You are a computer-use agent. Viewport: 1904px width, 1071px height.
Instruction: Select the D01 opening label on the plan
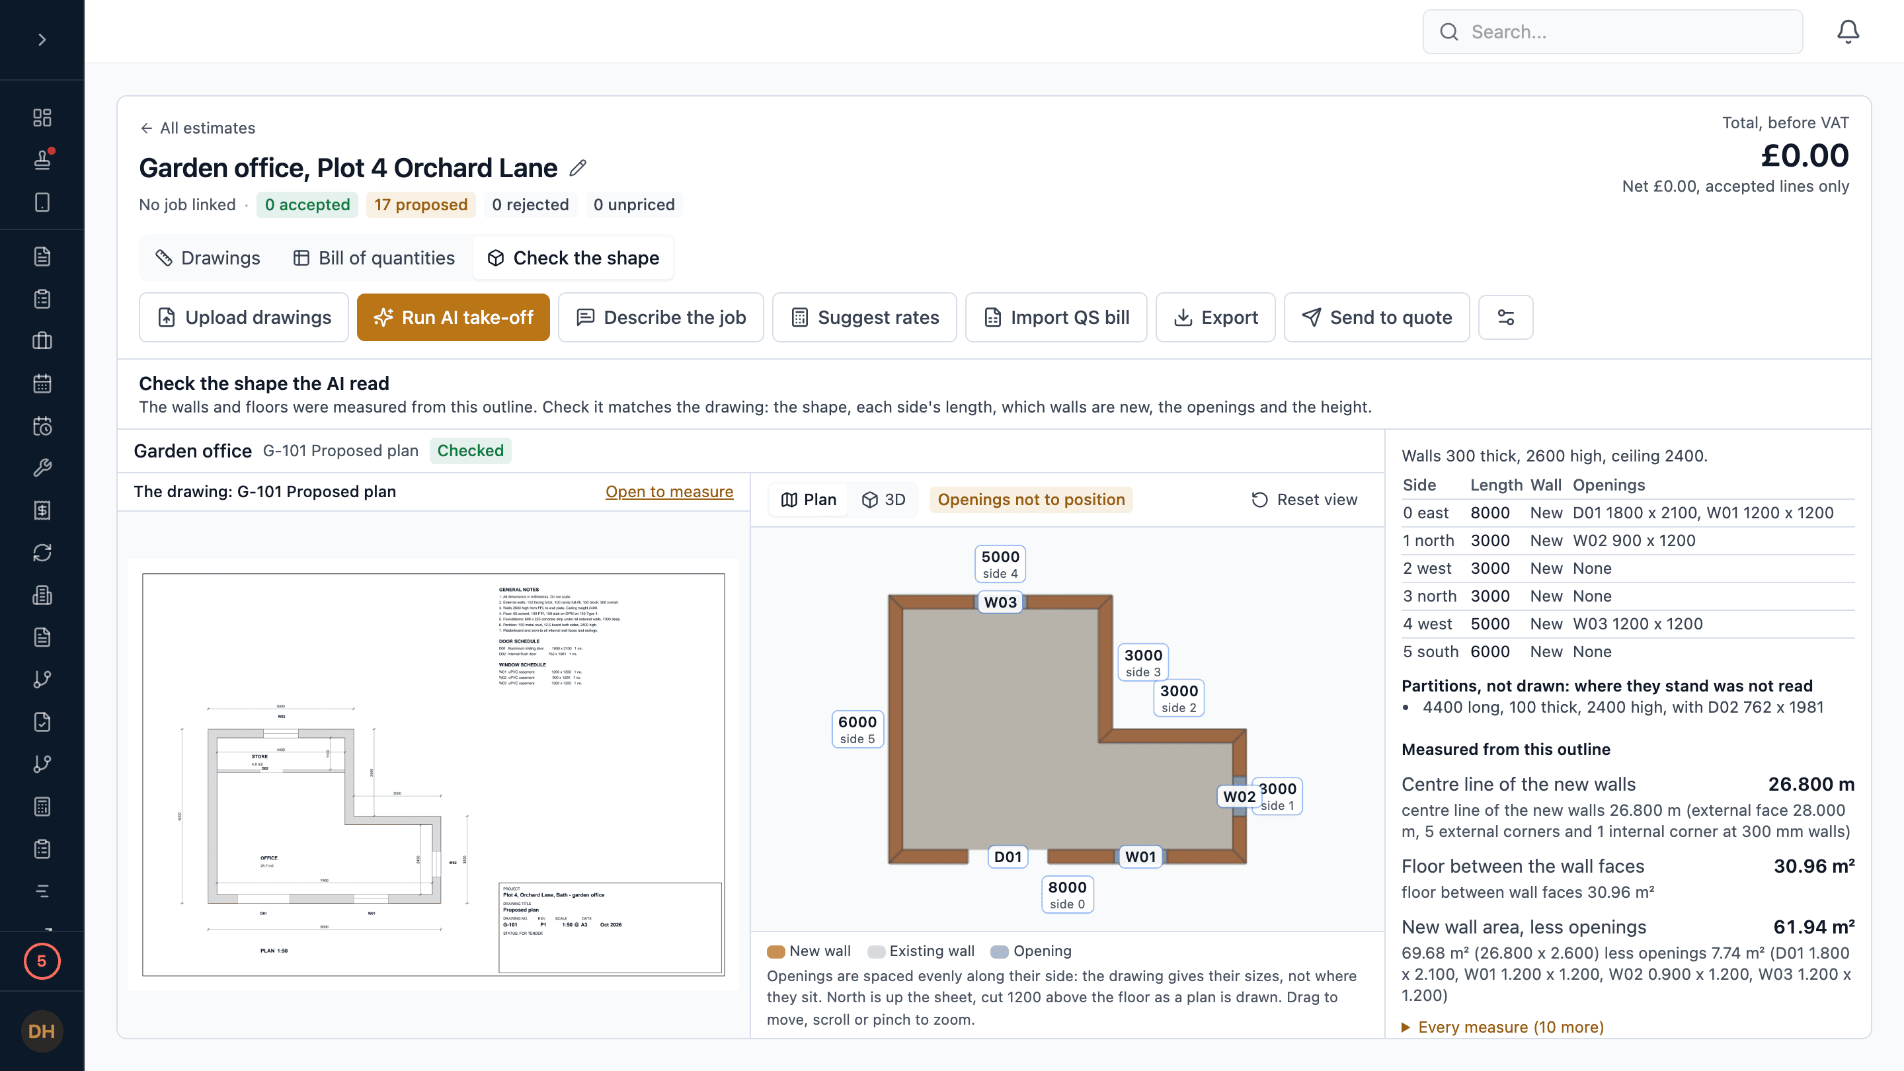[1008, 856]
